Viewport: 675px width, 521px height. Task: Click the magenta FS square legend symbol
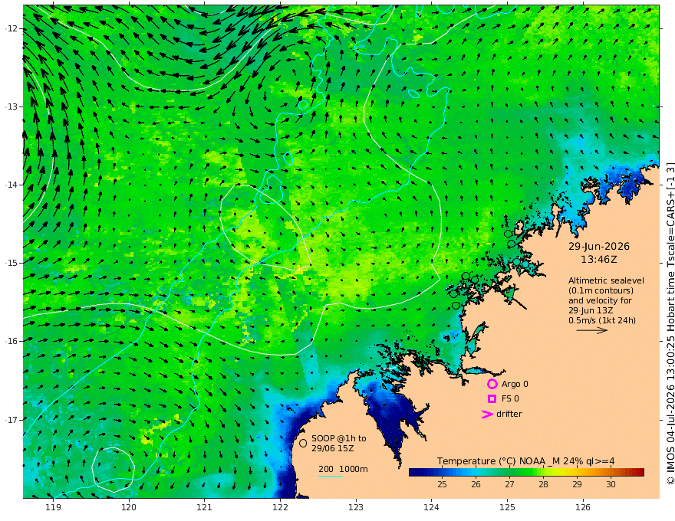(x=492, y=399)
